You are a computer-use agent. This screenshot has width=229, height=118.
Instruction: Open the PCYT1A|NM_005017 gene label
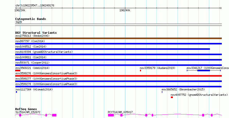click(120, 112)
